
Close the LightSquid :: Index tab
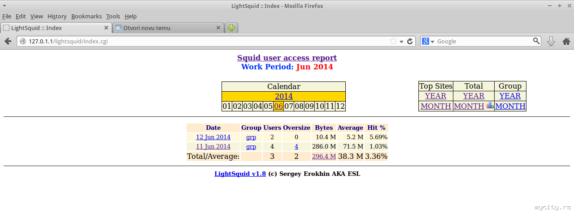point(106,28)
